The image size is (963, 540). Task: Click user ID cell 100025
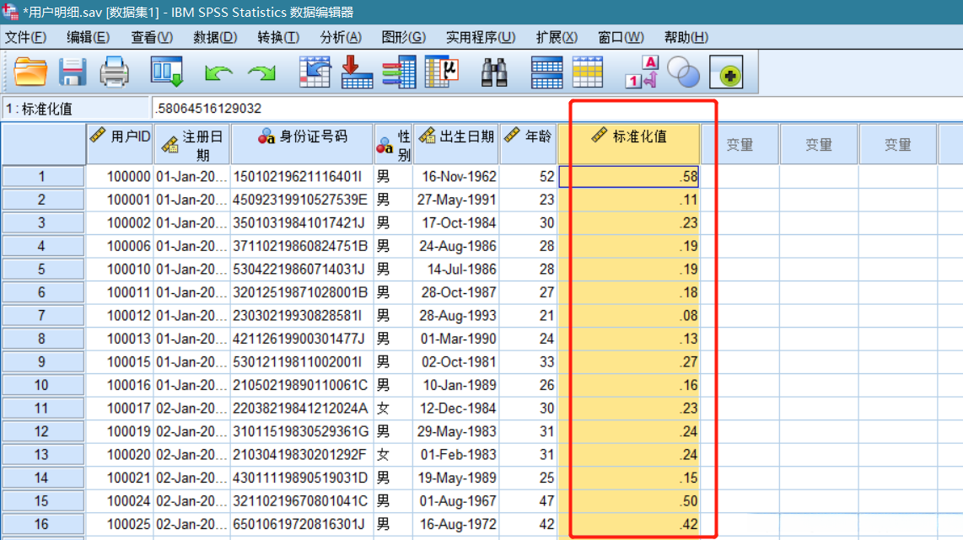click(120, 524)
